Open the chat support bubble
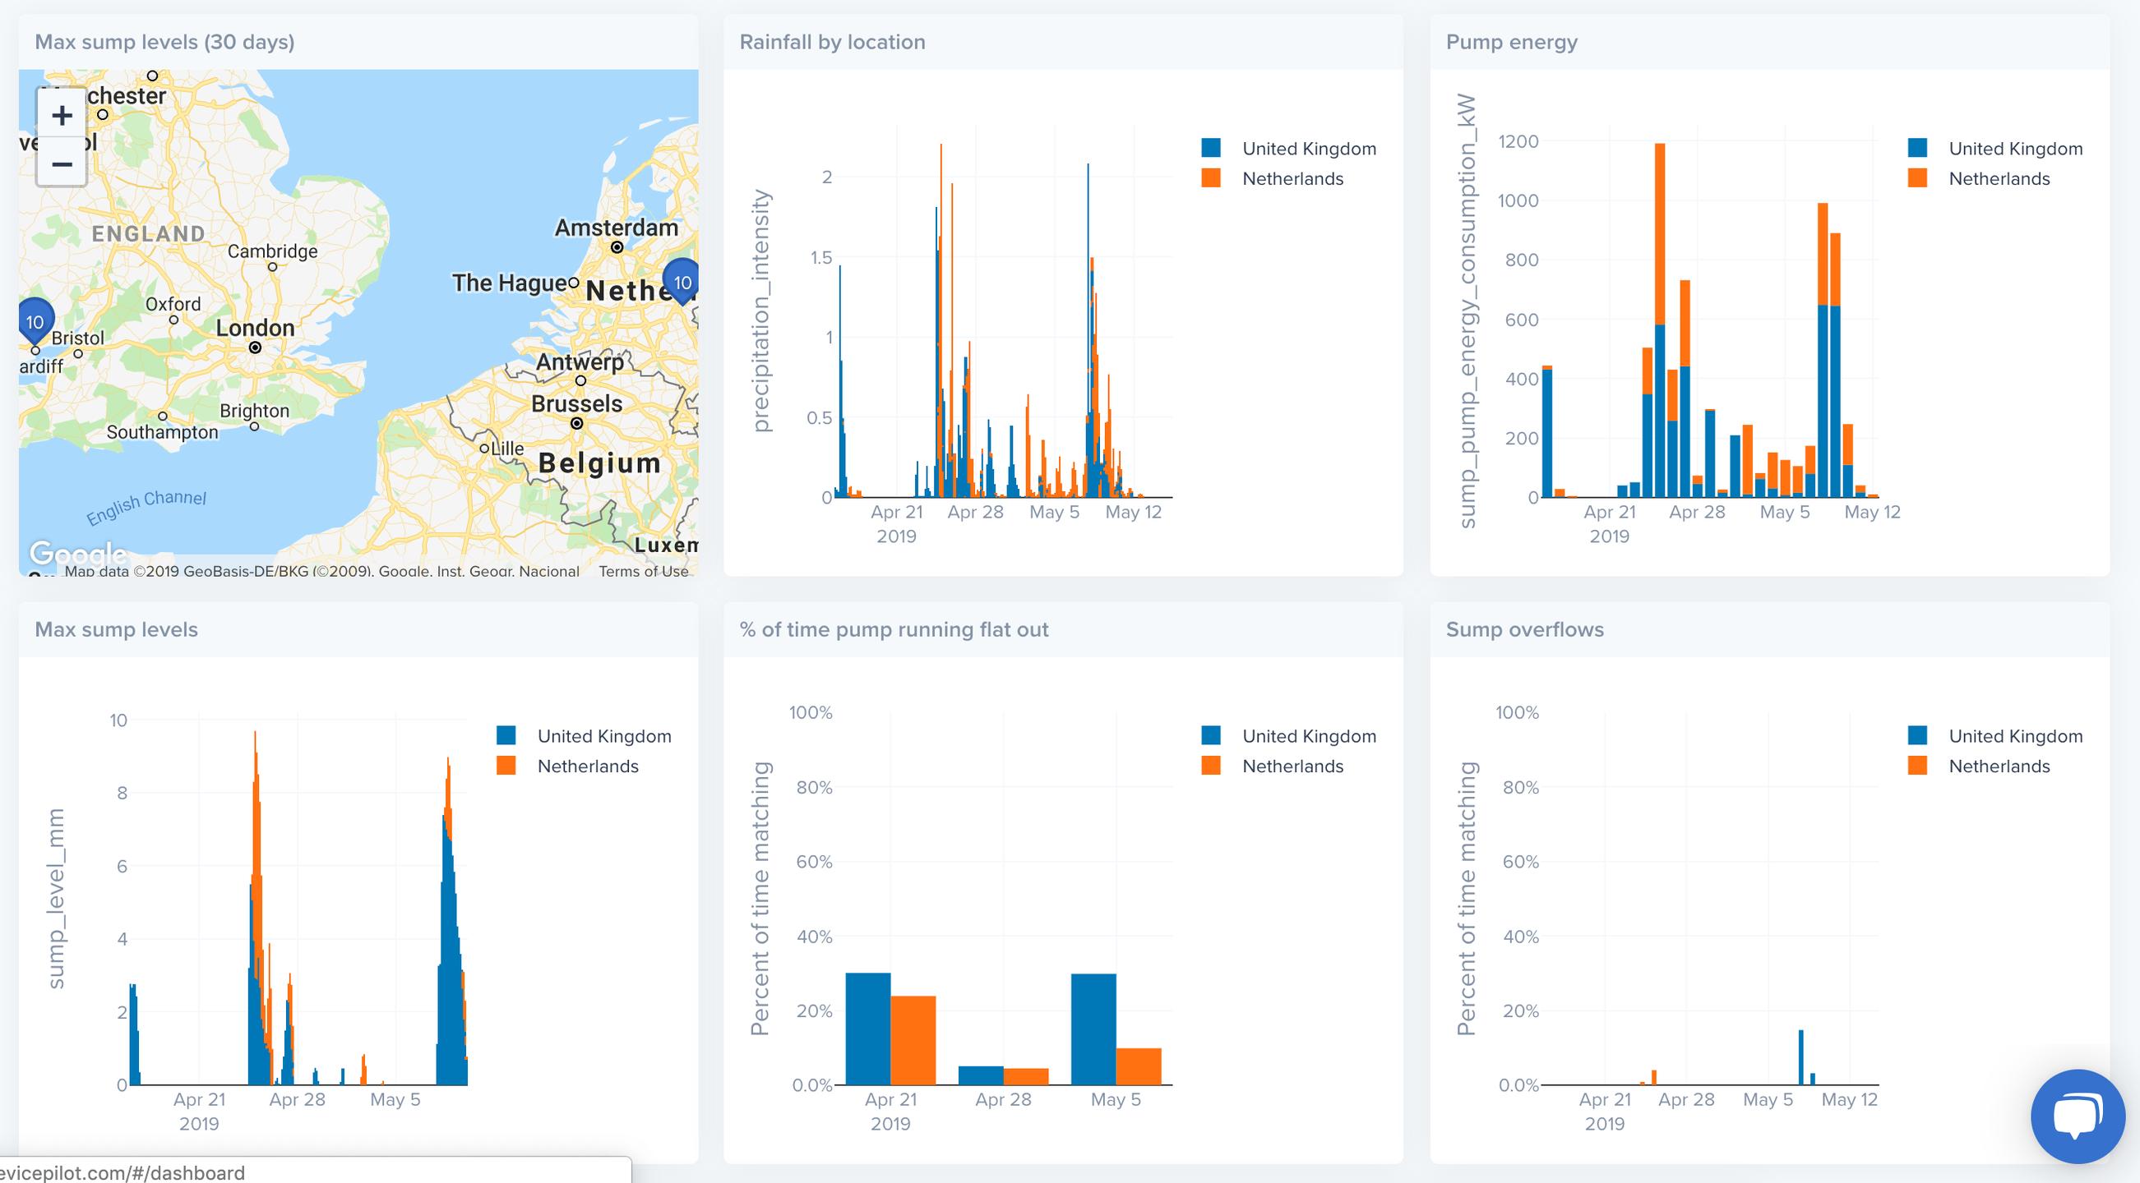The width and height of the screenshot is (2140, 1183). (2077, 1115)
